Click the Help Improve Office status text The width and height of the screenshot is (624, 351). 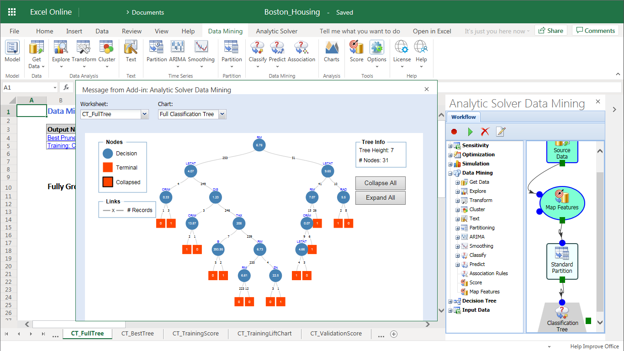(594, 346)
